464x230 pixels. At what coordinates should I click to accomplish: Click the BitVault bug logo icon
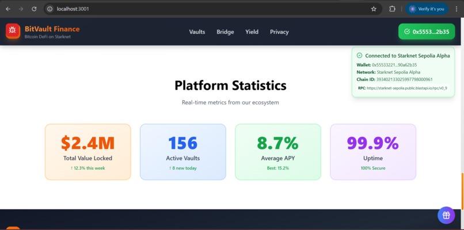click(13, 30)
